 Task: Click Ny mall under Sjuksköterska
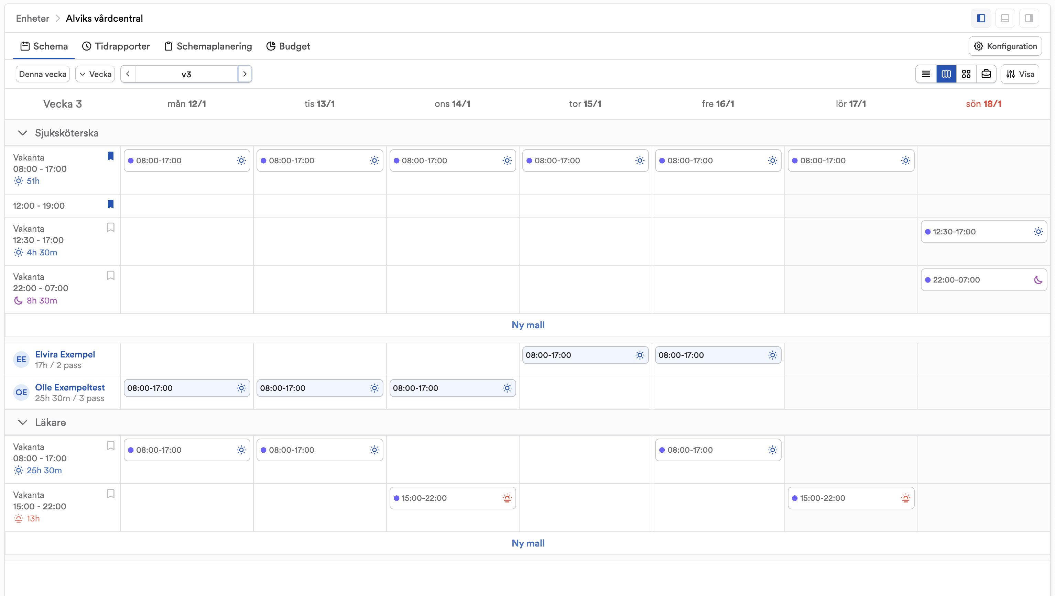click(528, 325)
